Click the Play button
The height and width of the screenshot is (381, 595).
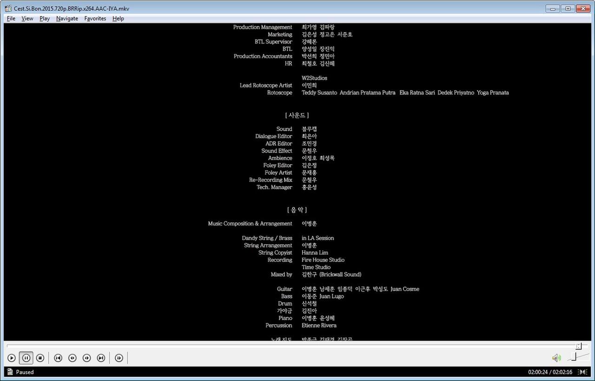(12, 358)
